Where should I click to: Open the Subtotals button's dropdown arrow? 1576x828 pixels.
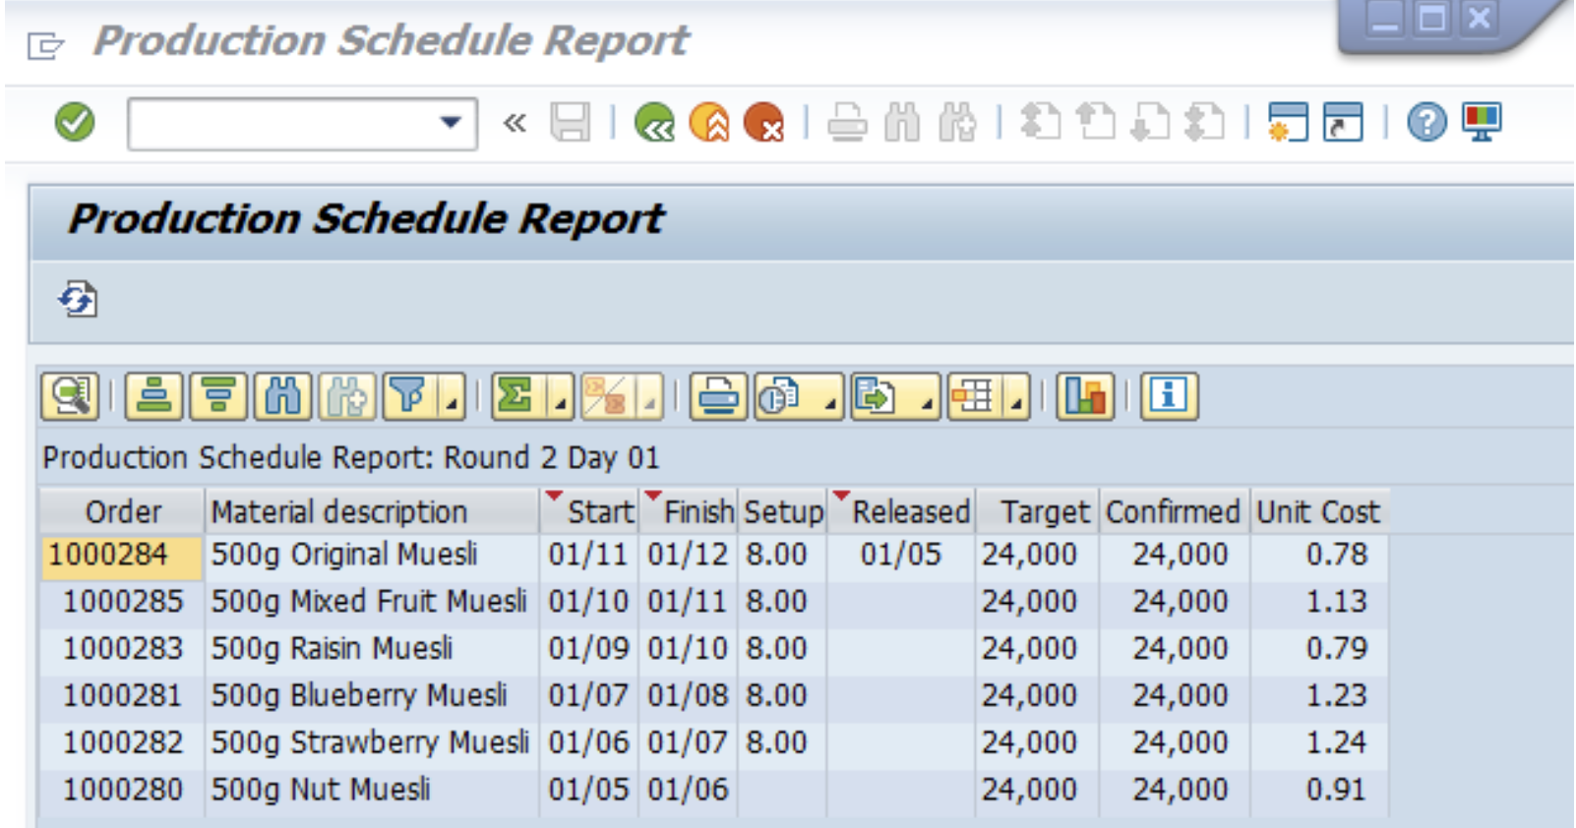pos(650,403)
